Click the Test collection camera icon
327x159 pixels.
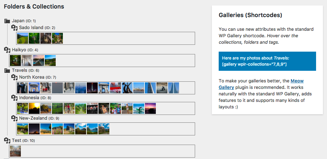7,141
